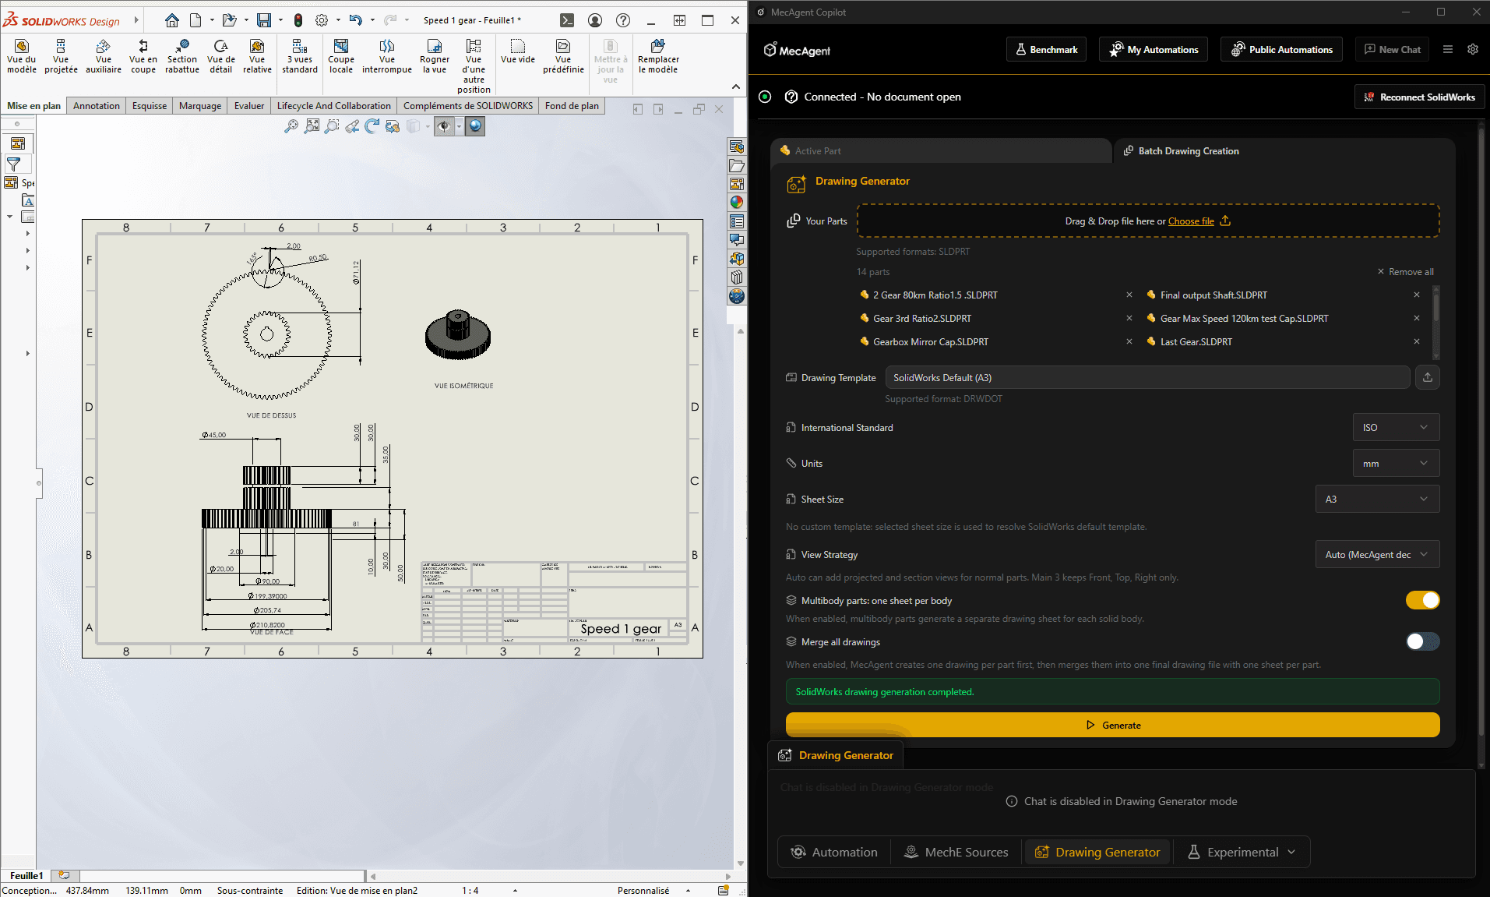Open the Batch Drawing Creation tab
This screenshot has width=1490, height=897.
pos(1188,151)
